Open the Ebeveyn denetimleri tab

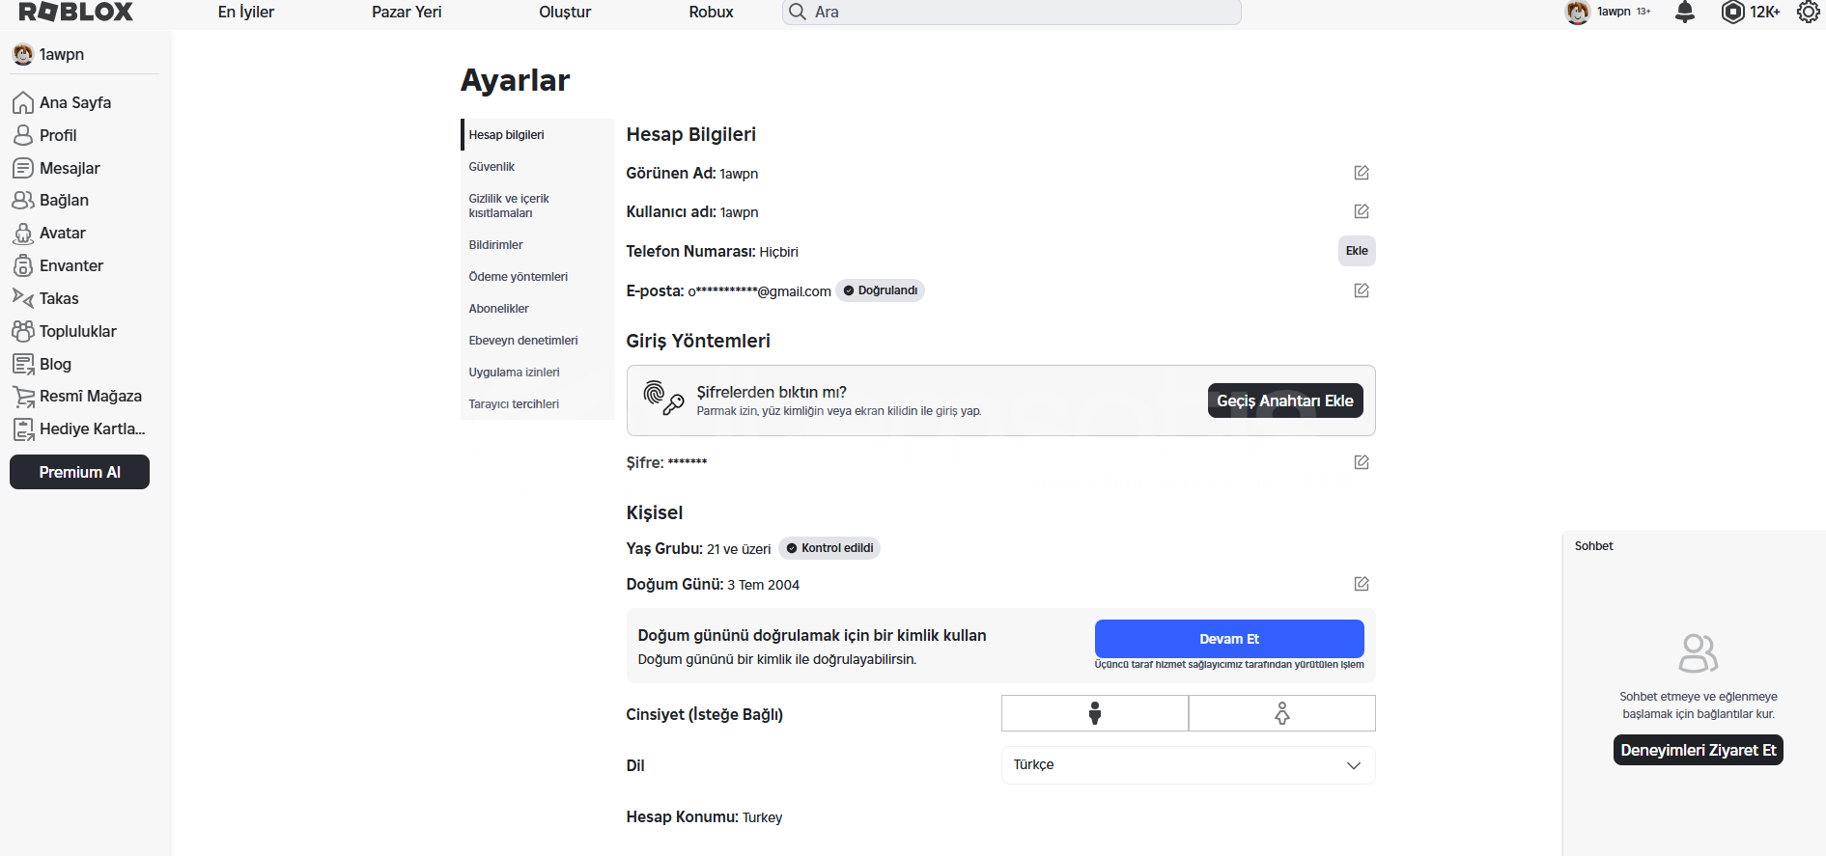538,341
